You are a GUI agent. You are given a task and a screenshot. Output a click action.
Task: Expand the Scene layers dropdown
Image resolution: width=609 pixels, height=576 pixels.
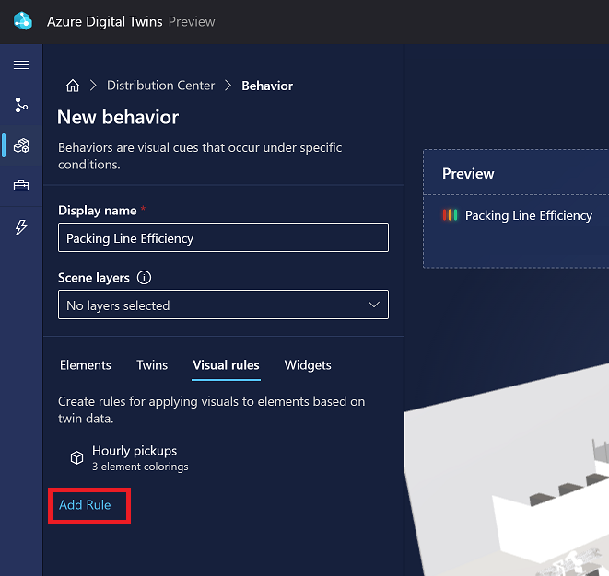[223, 305]
